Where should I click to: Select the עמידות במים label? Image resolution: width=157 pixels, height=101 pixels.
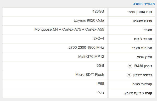[x=142, y=84]
